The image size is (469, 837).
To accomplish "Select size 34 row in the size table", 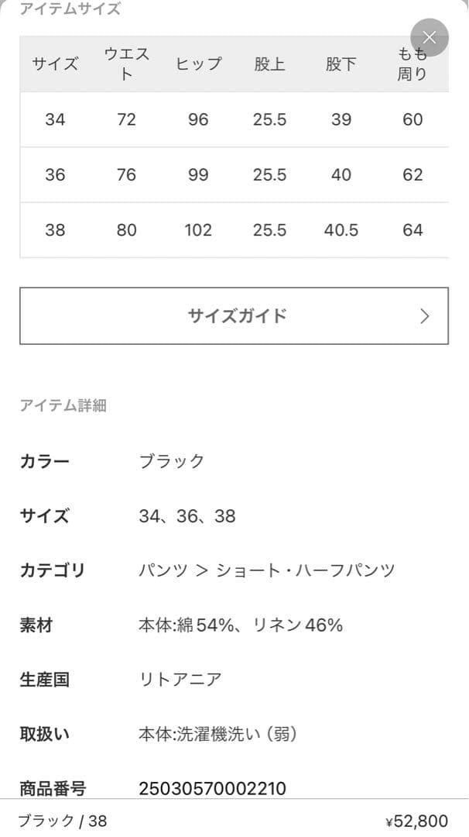I will [x=55, y=120].
